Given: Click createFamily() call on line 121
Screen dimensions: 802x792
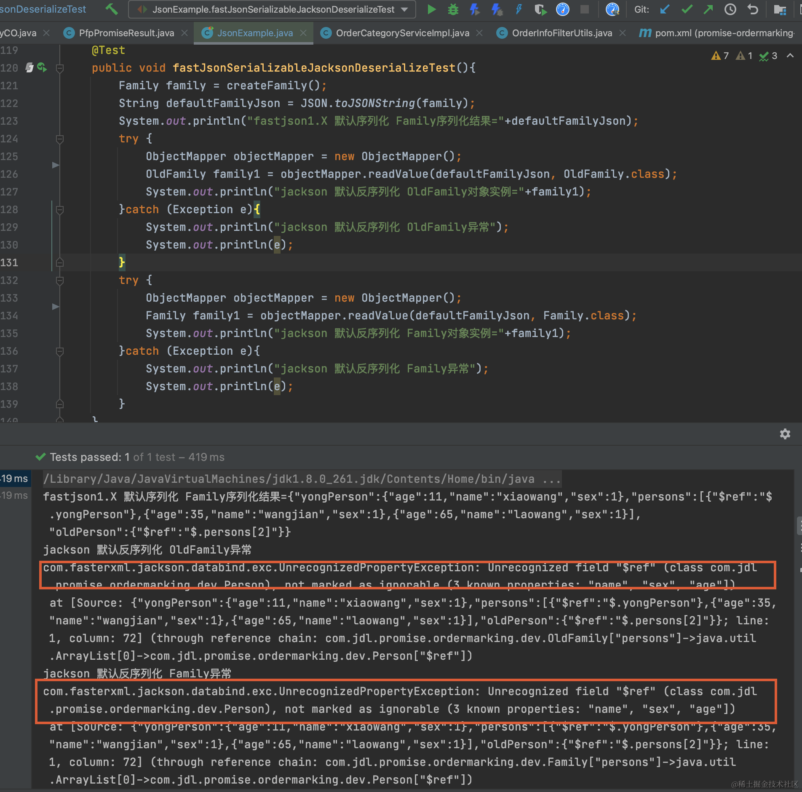Looking at the screenshot, I should [273, 86].
